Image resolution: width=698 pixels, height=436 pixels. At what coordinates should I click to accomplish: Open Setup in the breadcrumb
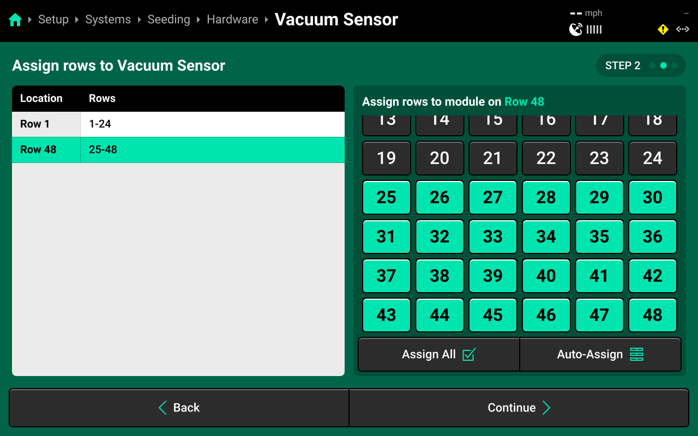(x=53, y=20)
